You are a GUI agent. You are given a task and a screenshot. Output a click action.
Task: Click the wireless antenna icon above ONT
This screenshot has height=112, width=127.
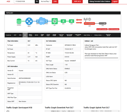point(86,20)
